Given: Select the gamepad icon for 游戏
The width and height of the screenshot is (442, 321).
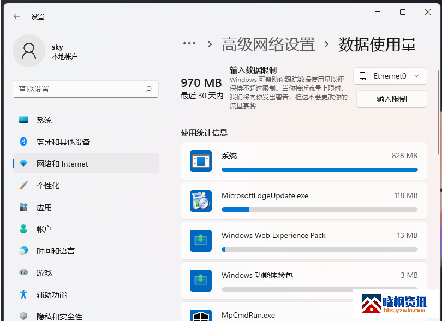Looking at the screenshot, I should pyautogui.click(x=23, y=272).
